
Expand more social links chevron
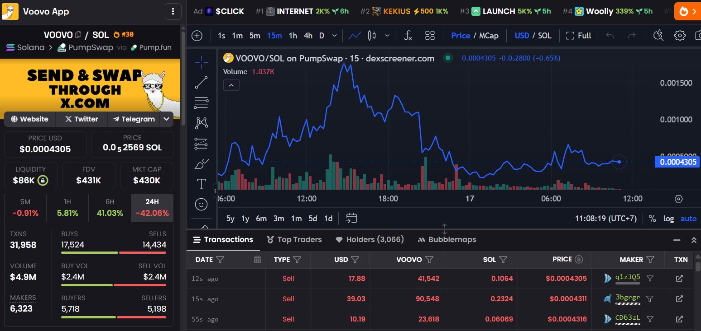pyautogui.click(x=166, y=119)
